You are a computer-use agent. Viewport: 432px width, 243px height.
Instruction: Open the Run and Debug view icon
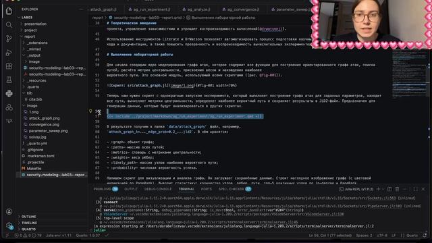pos(9,53)
